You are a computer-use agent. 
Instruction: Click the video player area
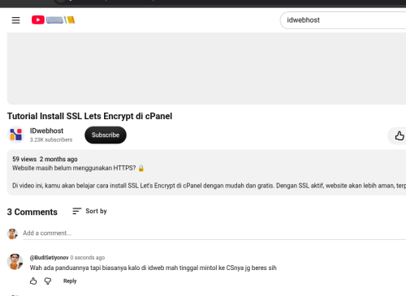click(x=206, y=68)
